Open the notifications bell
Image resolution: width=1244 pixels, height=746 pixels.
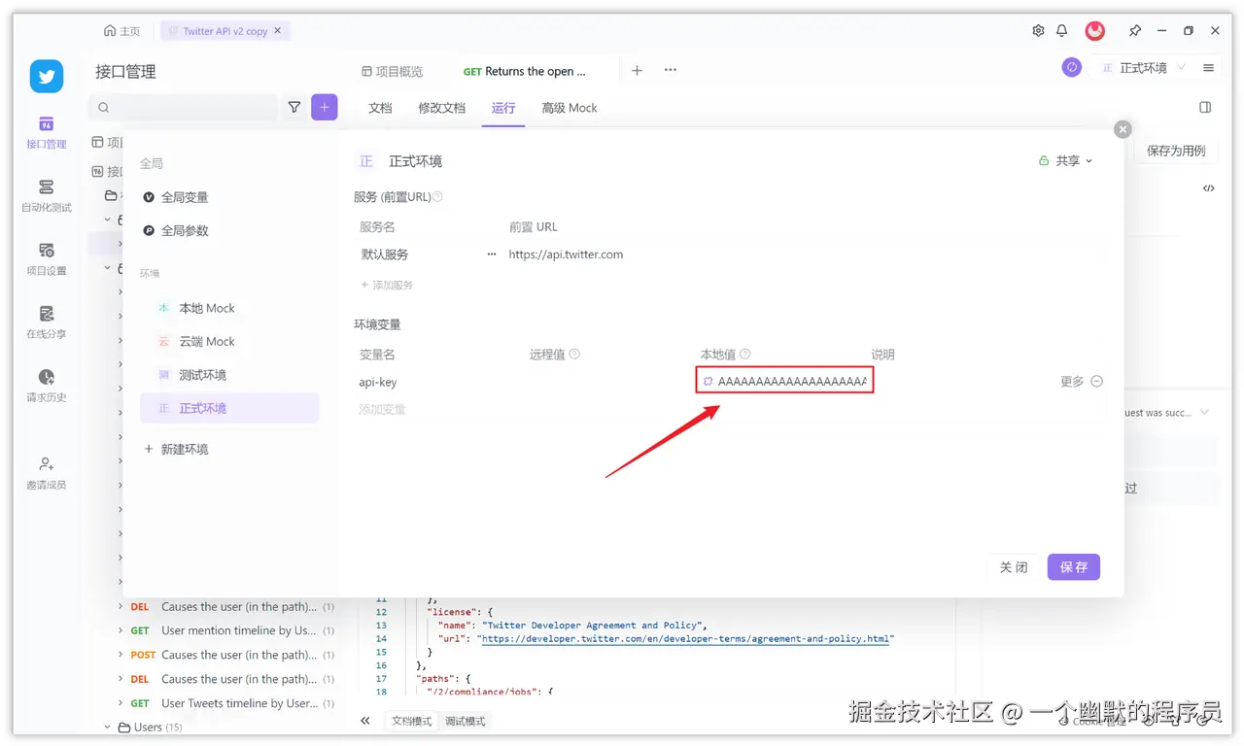pyautogui.click(x=1062, y=31)
